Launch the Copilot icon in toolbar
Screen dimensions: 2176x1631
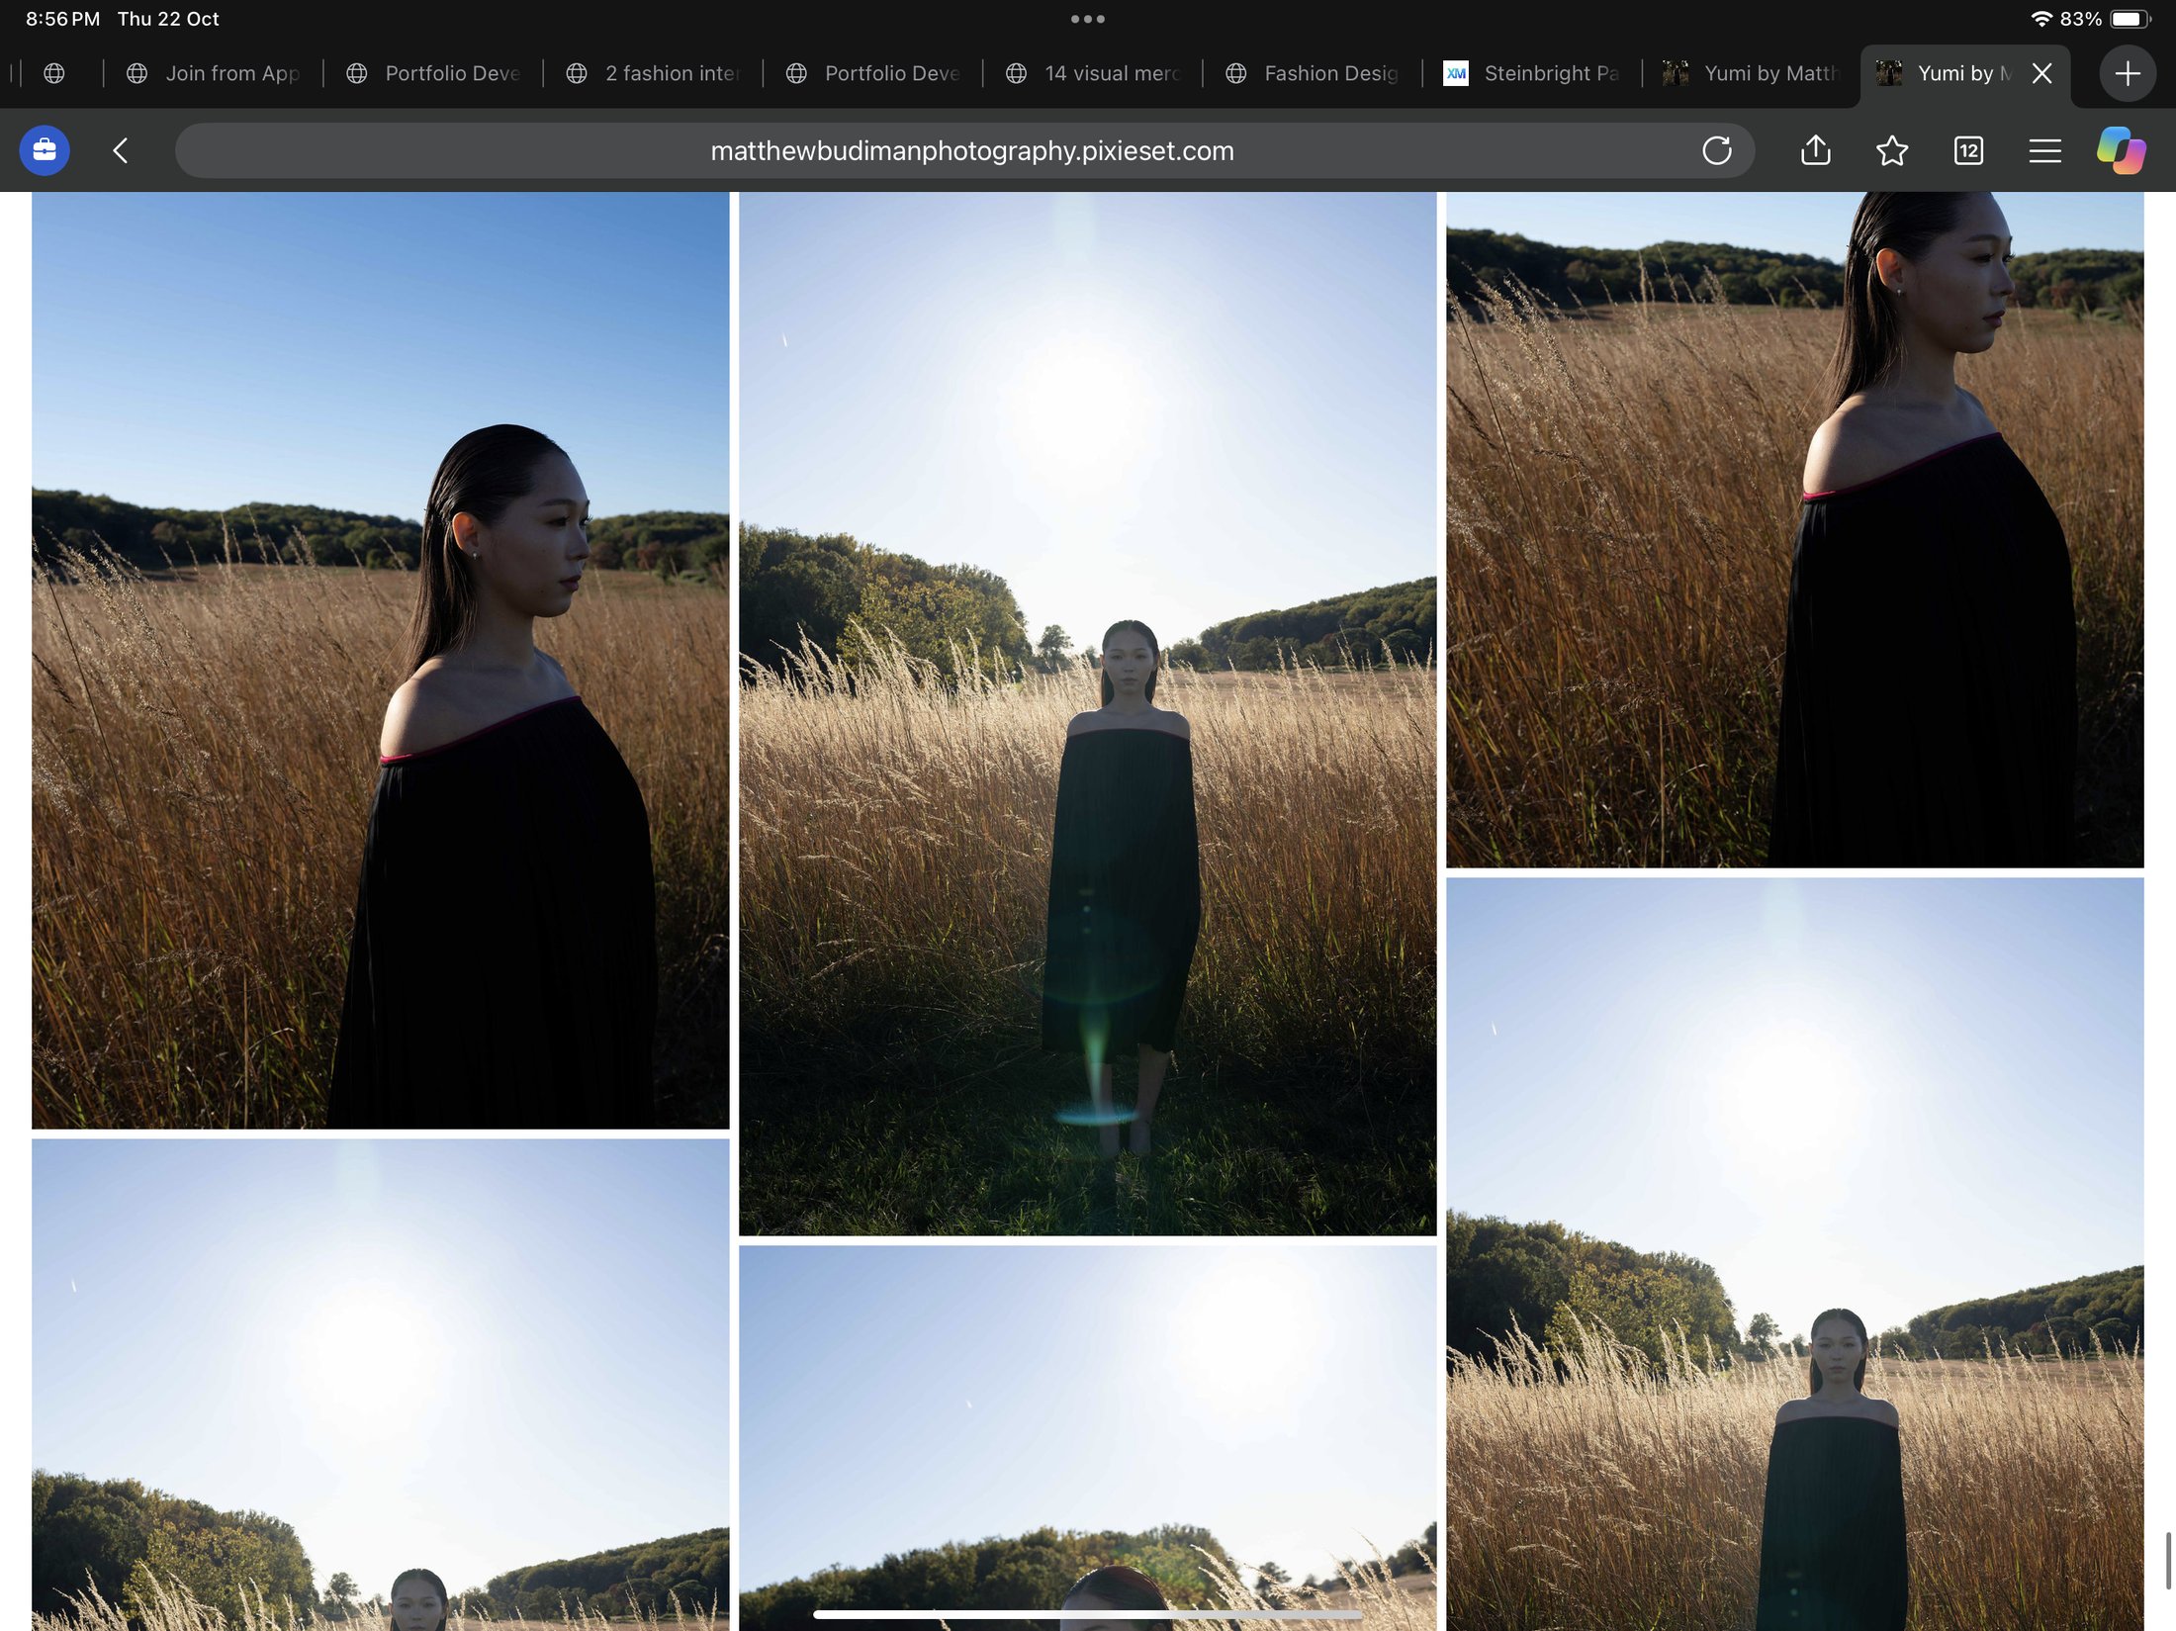click(x=2122, y=150)
